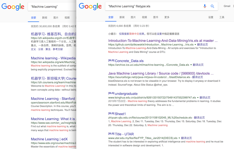Open 机器学习 - 维基百科 result in left window
The height and width of the screenshot is (149, 234).
pos(54,34)
